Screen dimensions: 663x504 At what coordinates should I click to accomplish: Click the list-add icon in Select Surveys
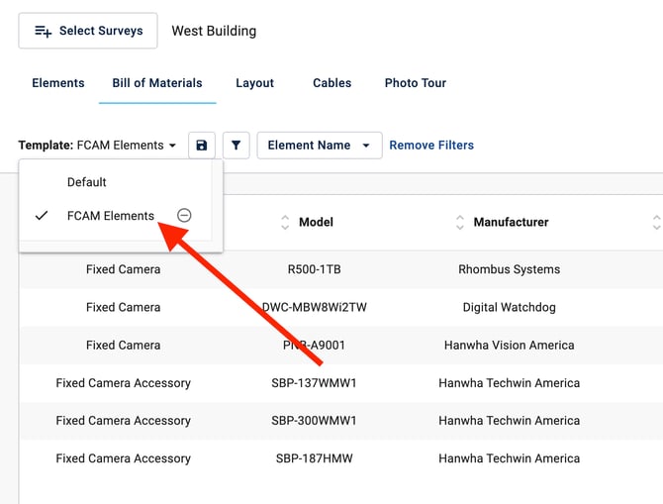coord(44,31)
